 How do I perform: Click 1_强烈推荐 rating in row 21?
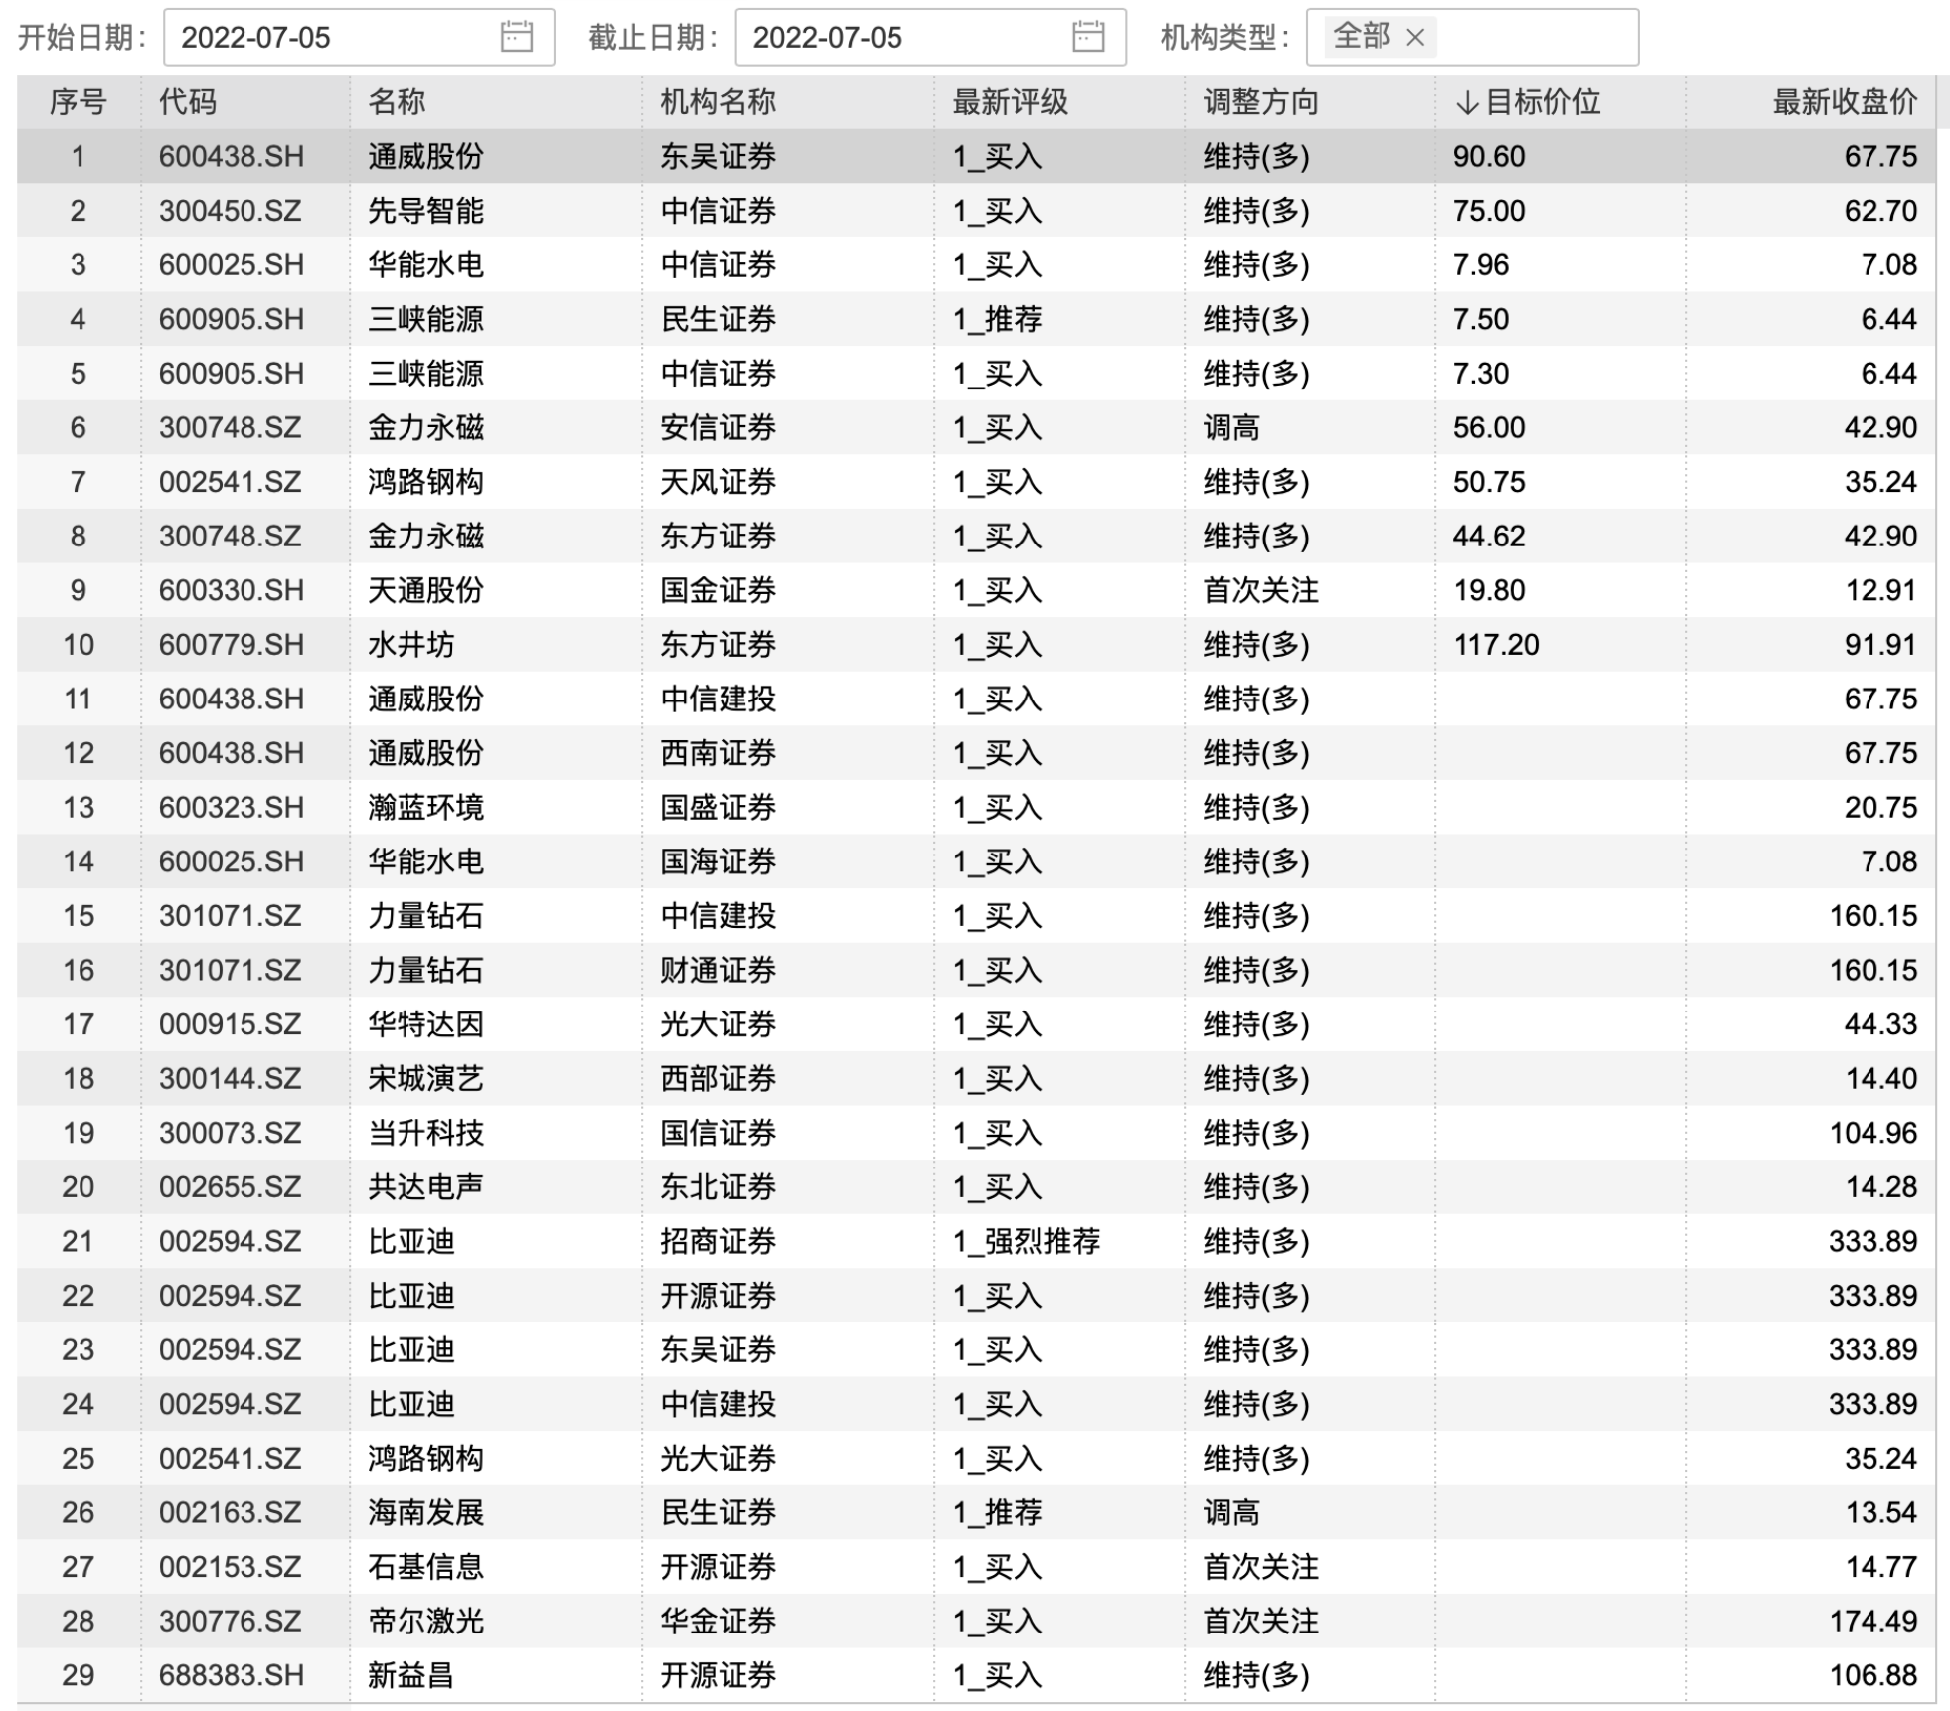1027,1241
